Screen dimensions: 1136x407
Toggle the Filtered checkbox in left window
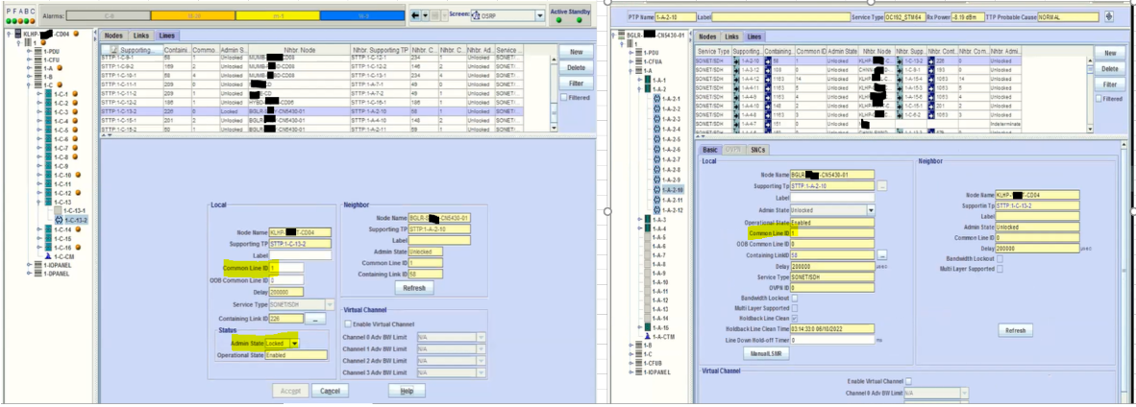coord(564,97)
